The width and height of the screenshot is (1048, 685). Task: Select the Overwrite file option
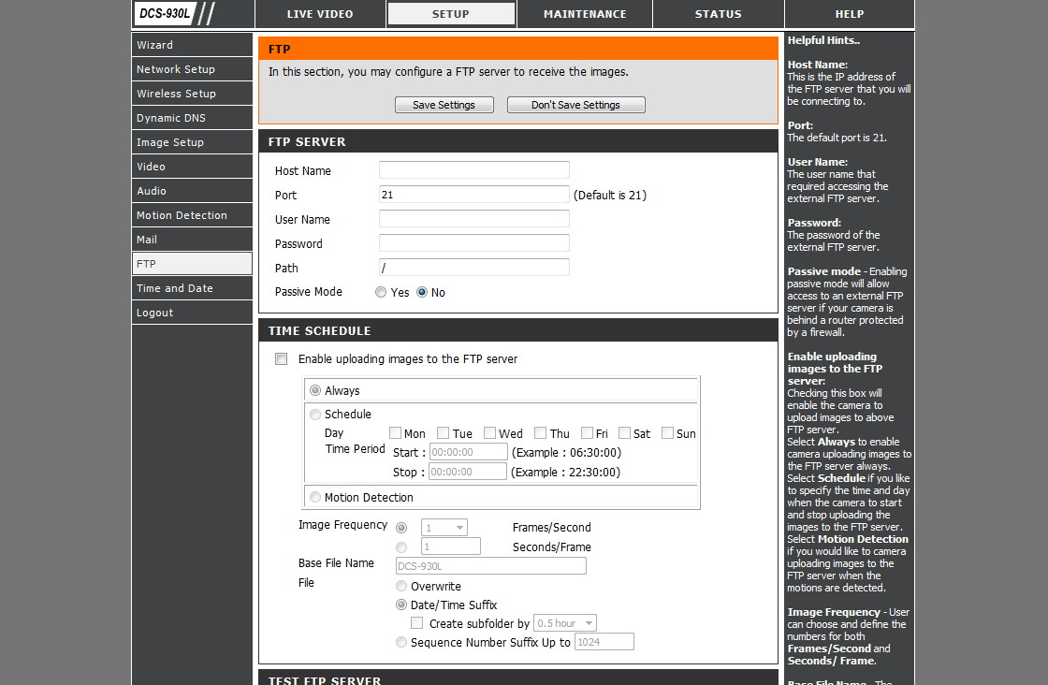401,587
